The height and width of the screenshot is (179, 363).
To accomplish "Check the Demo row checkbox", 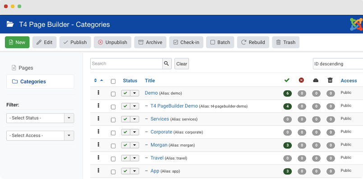I will click(113, 94).
